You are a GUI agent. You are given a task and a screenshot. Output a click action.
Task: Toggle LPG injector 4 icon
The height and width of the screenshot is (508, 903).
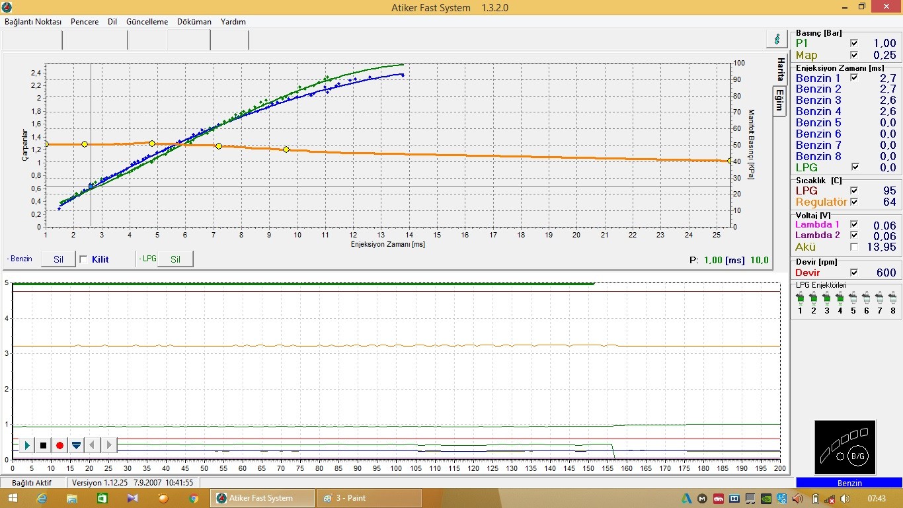point(840,299)
